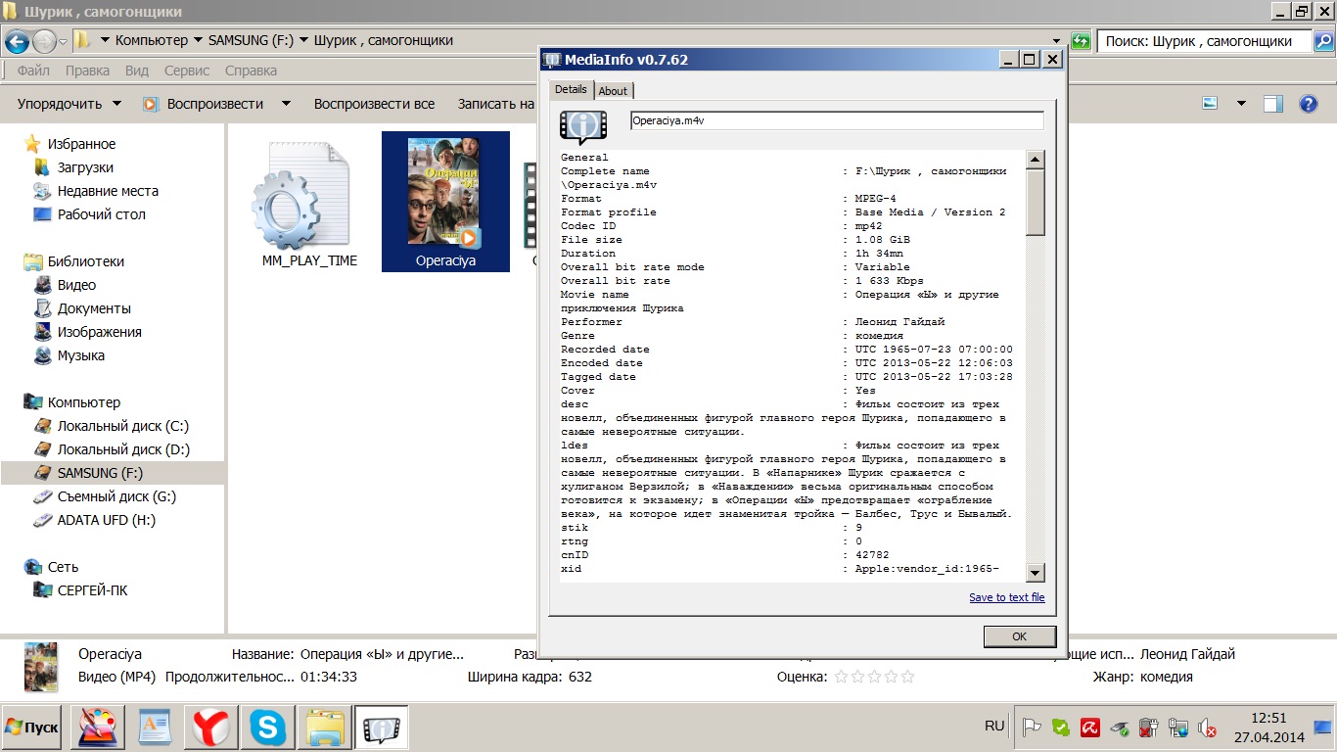Viewport: 1337px width, 752px height.
Task: Click the help question mark icon
Action: pyautogui.click(x=1308, y=104)
